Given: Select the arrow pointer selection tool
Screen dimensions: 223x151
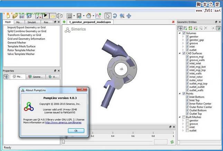Looking at the screenshot, I should click(x=108, y=16).
